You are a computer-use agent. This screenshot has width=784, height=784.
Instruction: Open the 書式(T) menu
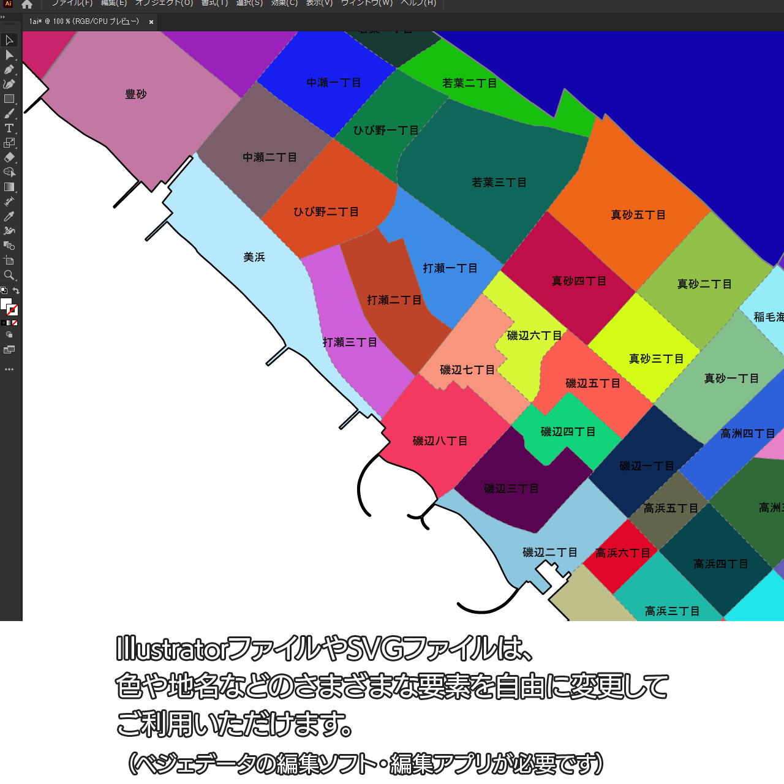(x=214, y=3)
